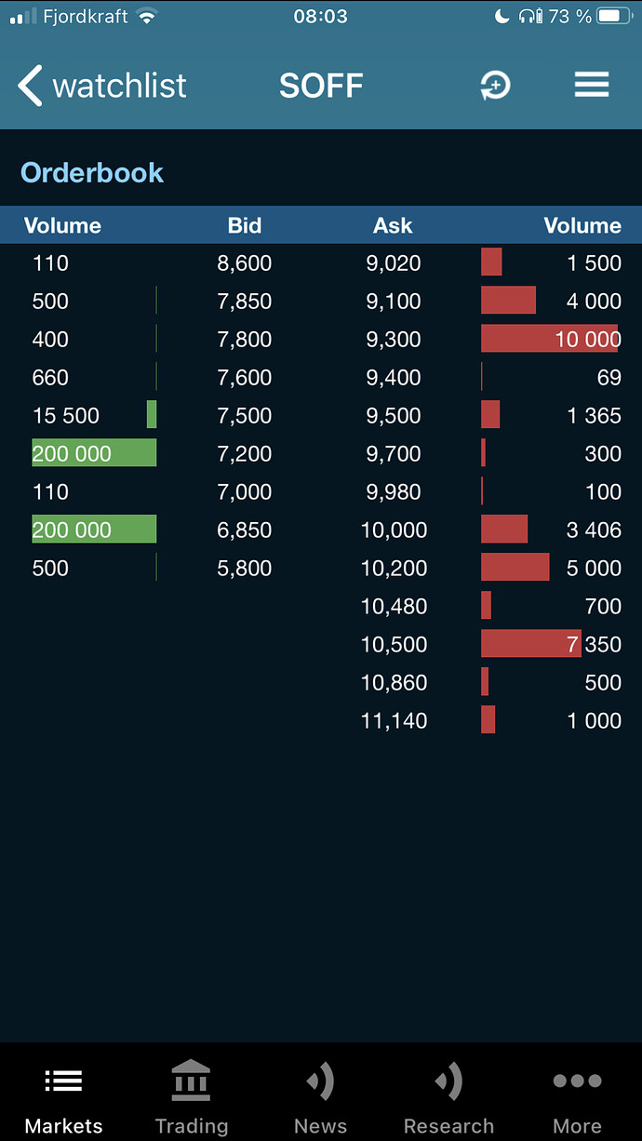Image resolution: width=642 pixels, height=1141 pixels.
Task: Open the hamburger menu icon
Action: (x=591, y=85)
